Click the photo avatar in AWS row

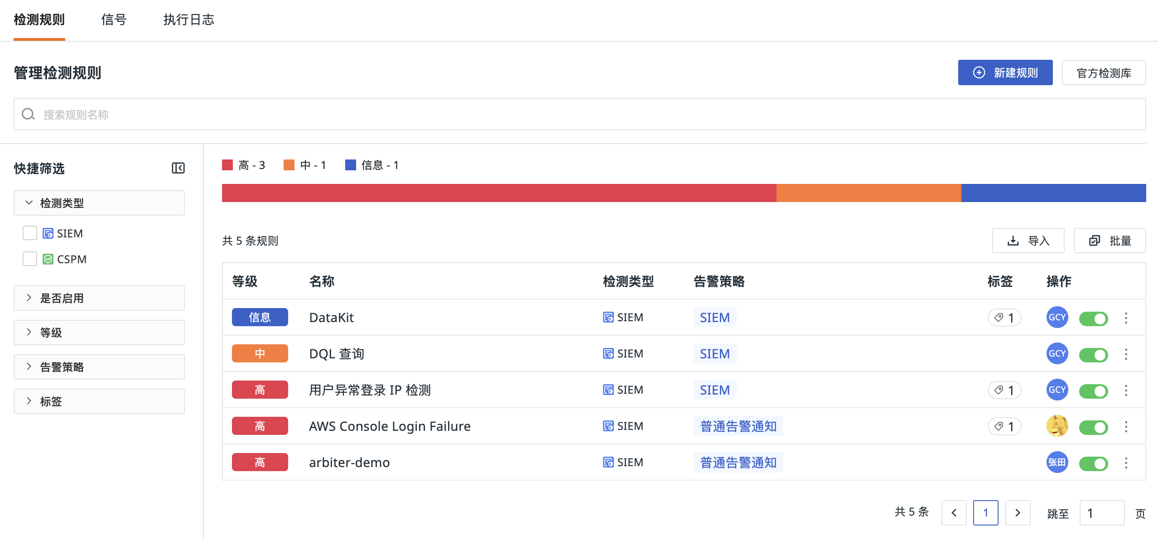(x=1057, y=426)
